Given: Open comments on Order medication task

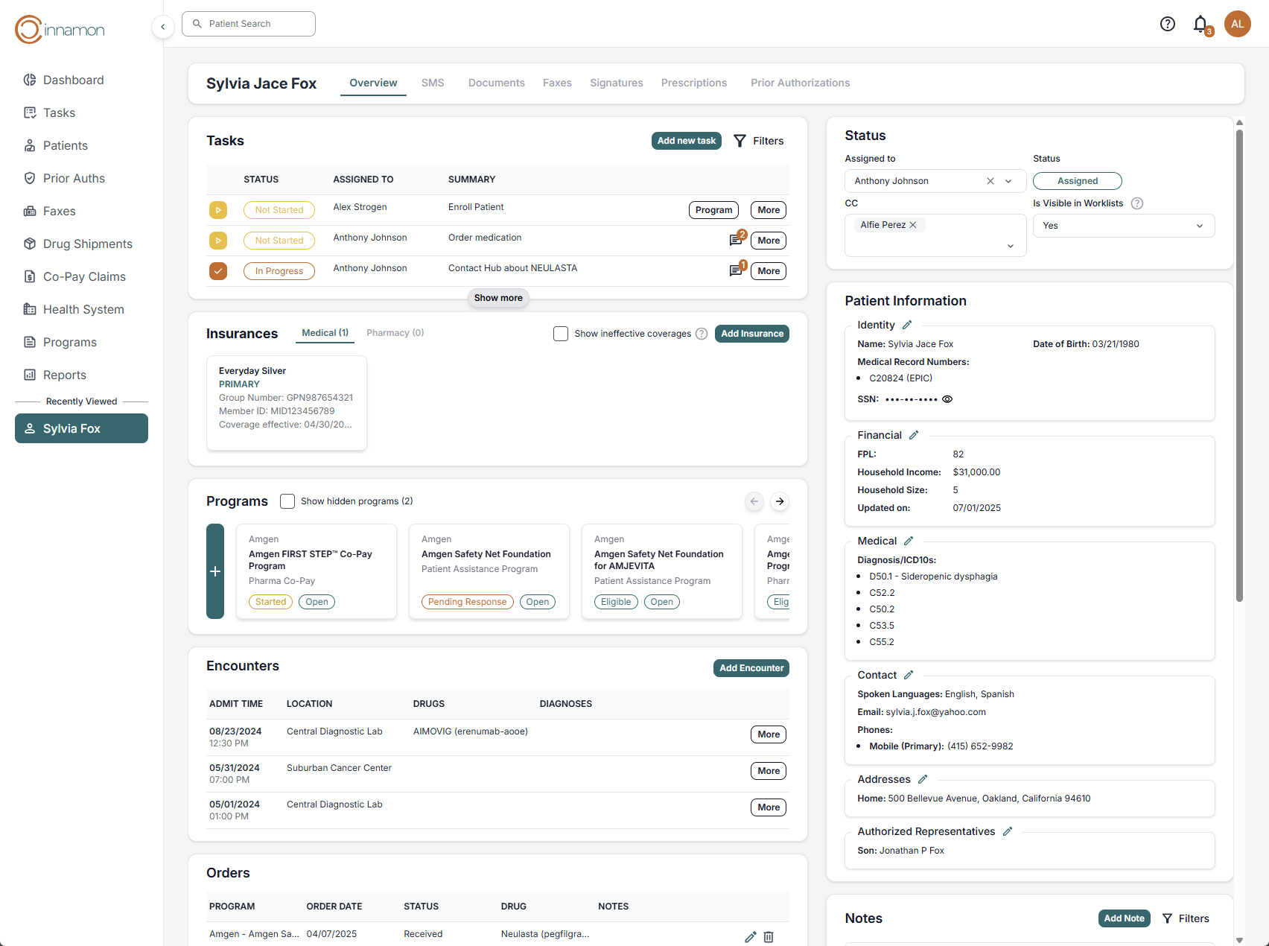Looking at the screenshot, I should point(736,240).
